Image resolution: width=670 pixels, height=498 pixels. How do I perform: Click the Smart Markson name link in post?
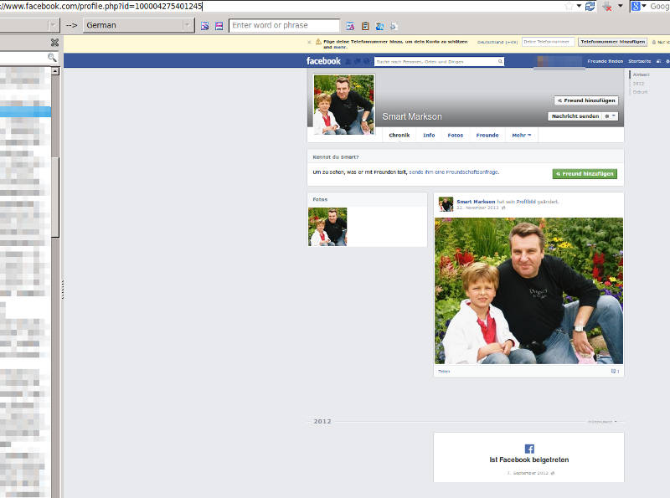[x=476, y=202]
